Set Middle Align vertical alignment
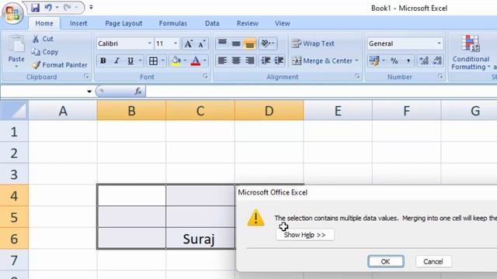Viewport: 497px width, 279px height. pyautogui.click(x=236, y=43)
